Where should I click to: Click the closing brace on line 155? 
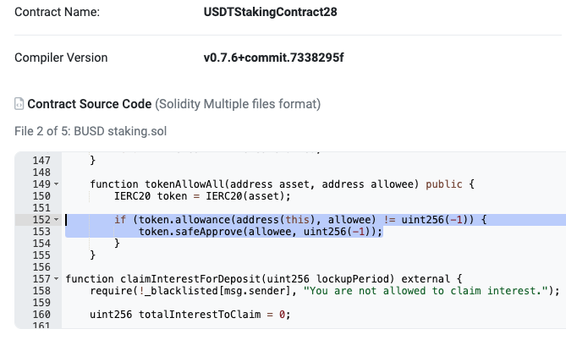pyautogui.click(x=93, y=255)
